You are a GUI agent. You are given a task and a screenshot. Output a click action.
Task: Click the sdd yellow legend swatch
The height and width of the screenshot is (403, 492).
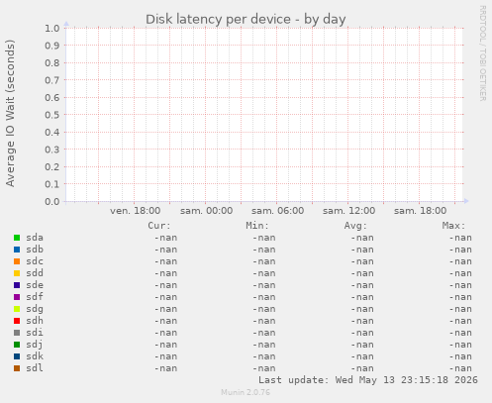17,273
